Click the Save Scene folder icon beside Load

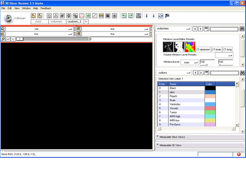click(x=40, y=16)
